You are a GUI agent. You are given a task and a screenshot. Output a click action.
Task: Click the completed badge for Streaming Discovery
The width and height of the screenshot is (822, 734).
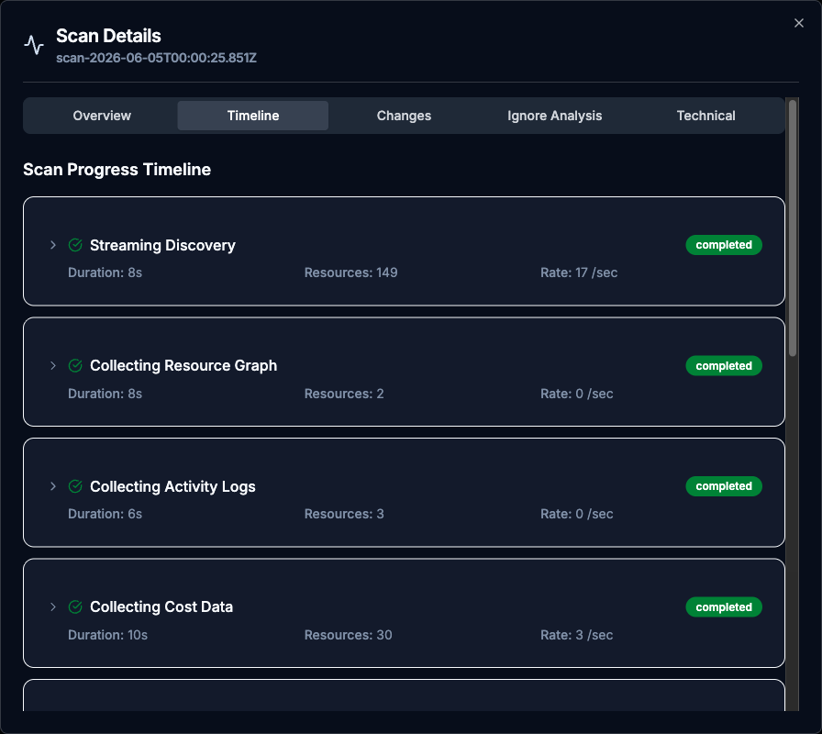point(724,245)
